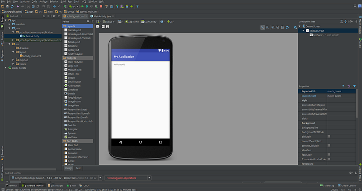Click the Synchronize toolbar icon
Viewport: 362px width, 191px height.
tap(12, 6)
